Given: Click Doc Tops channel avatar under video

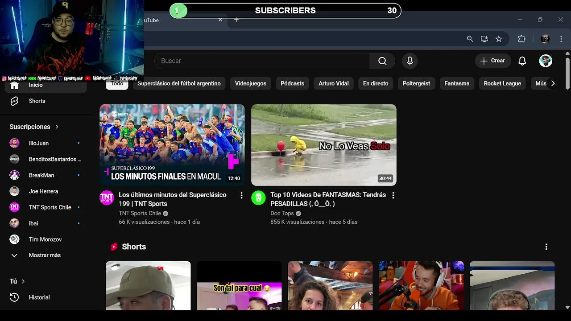Looking at the screenshot, I should (x=258, y=198).
